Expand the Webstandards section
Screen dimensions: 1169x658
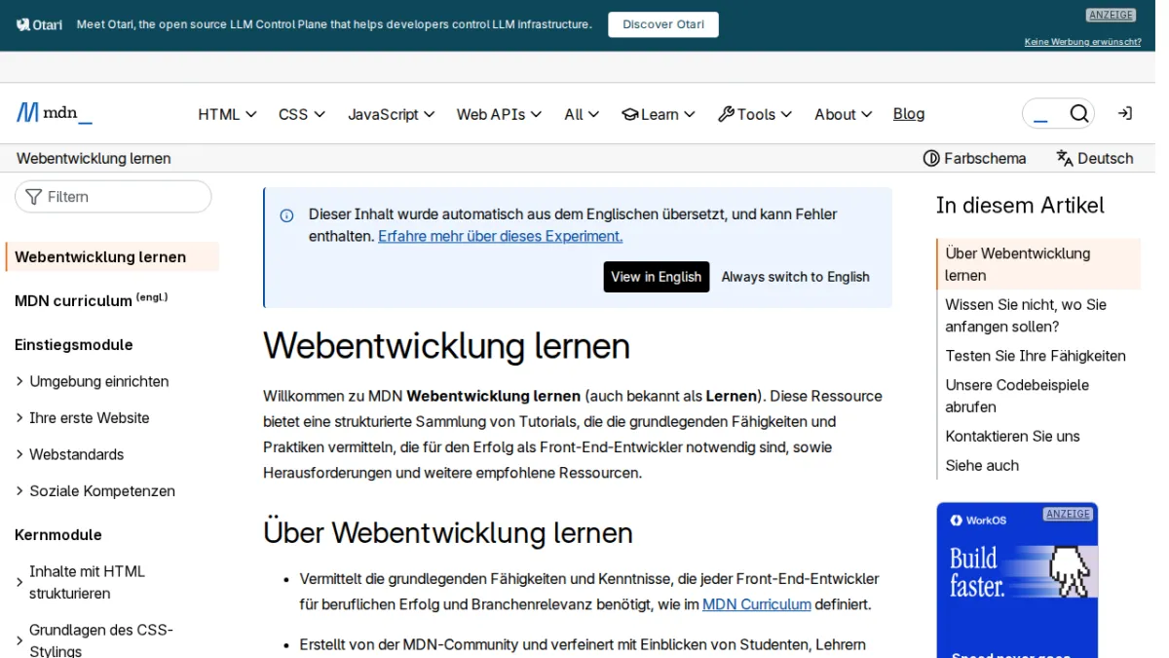tap(69, 454)
